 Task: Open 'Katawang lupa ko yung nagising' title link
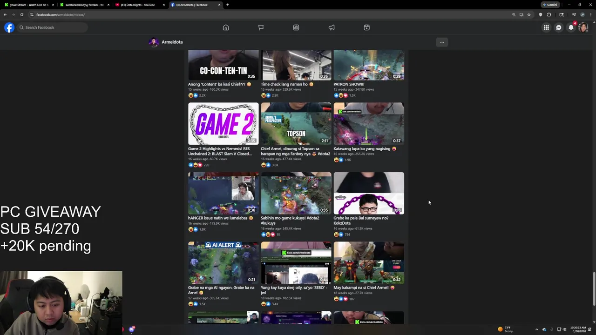click(x=365, y=149)
